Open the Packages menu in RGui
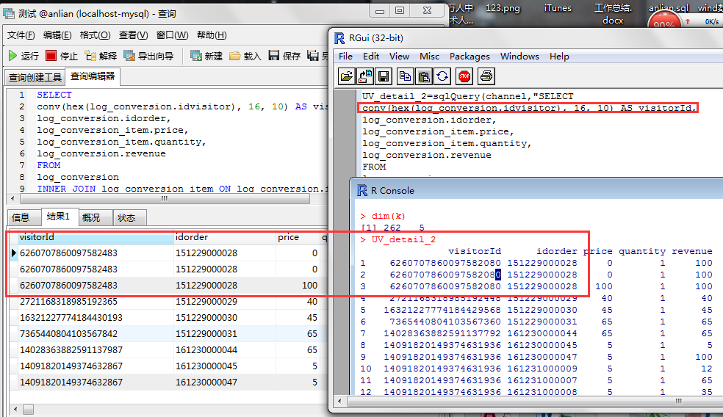This screenshot has height=417, width=723. point(470,57)
